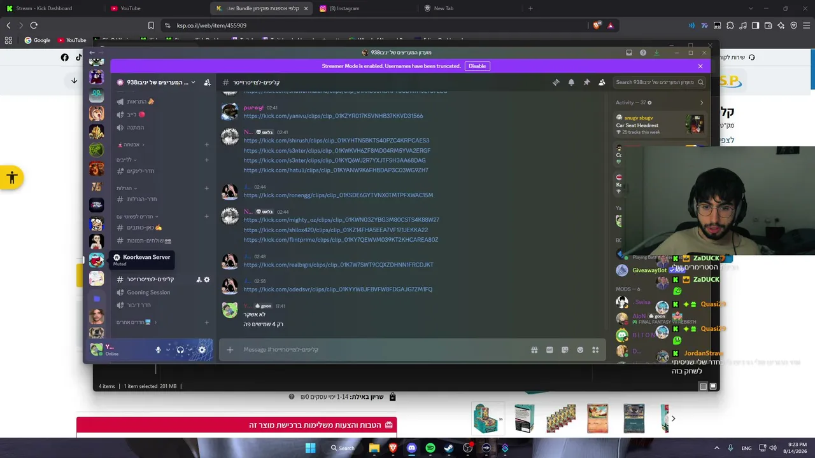Toggle headphone deafen in Discord user panel

(x=180, y=350)
